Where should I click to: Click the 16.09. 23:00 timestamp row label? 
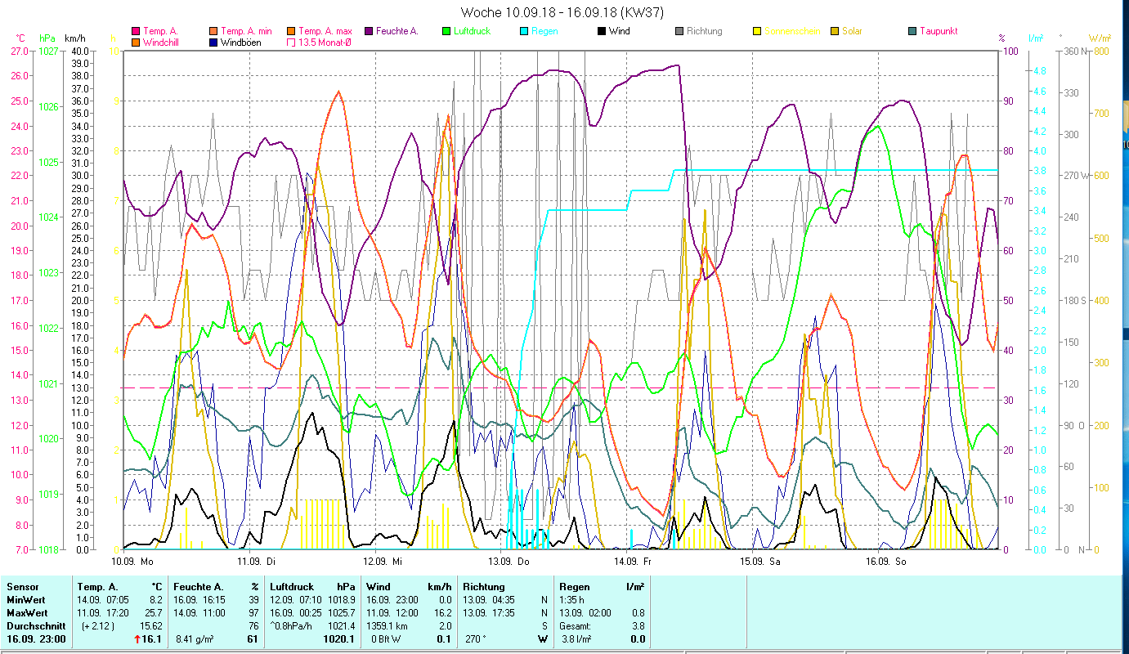click(36, 639)
